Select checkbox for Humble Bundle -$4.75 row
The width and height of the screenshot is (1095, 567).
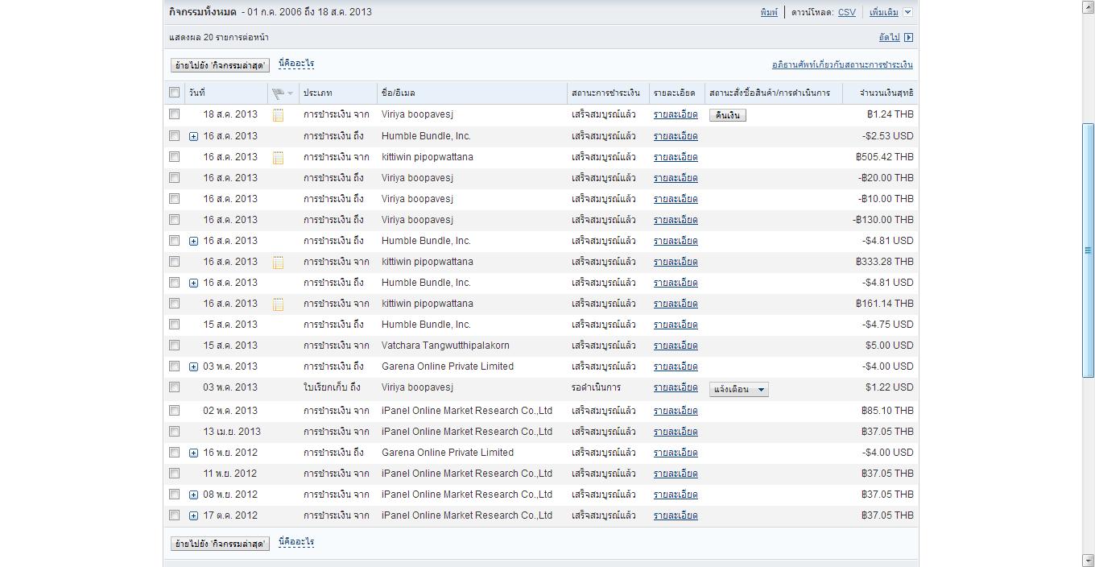174,324
